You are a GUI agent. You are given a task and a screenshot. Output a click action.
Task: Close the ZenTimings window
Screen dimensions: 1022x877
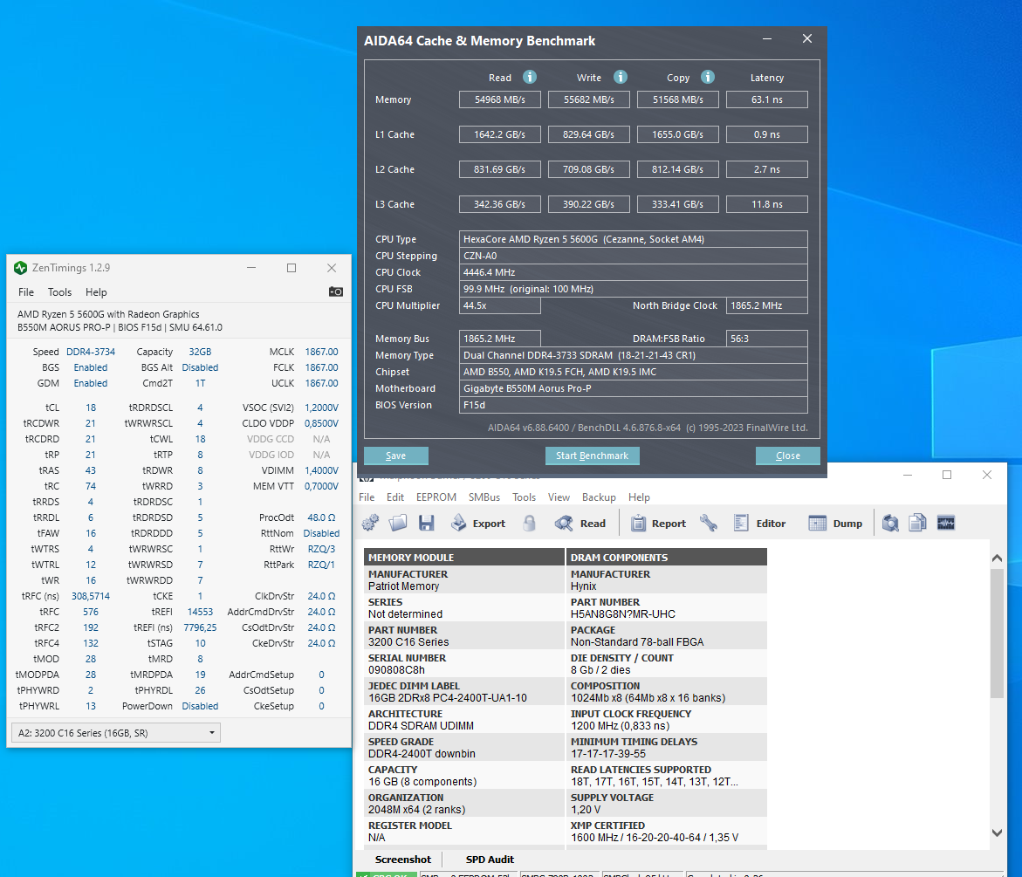(x=332, y=268)
